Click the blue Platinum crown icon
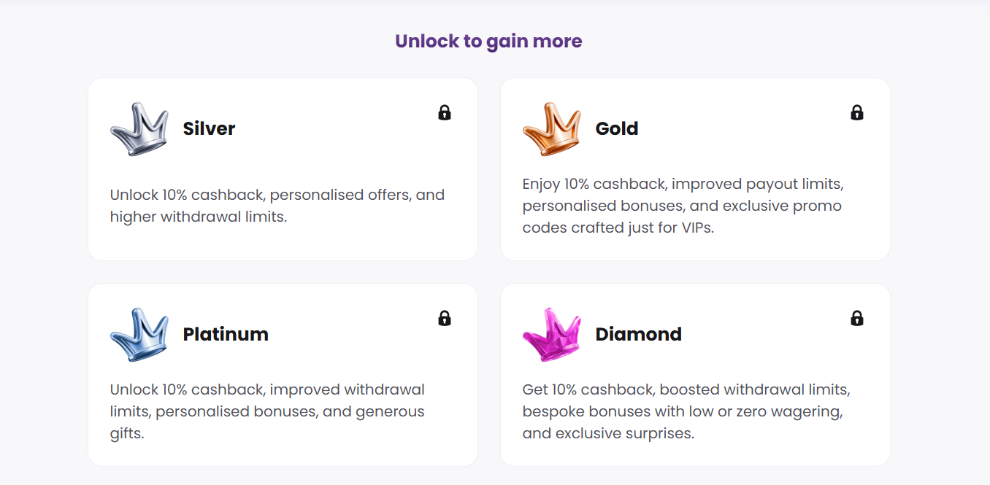The height and width of the screenshot is (485, 990). pyautogui.click(x=139, y=335)
